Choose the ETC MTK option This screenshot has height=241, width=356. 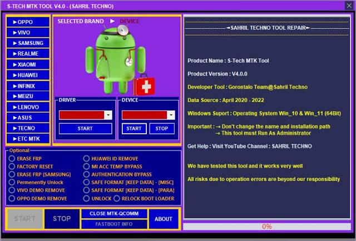(x=28, y=139)
